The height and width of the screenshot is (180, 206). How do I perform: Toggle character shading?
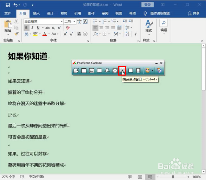pos(79,34)
